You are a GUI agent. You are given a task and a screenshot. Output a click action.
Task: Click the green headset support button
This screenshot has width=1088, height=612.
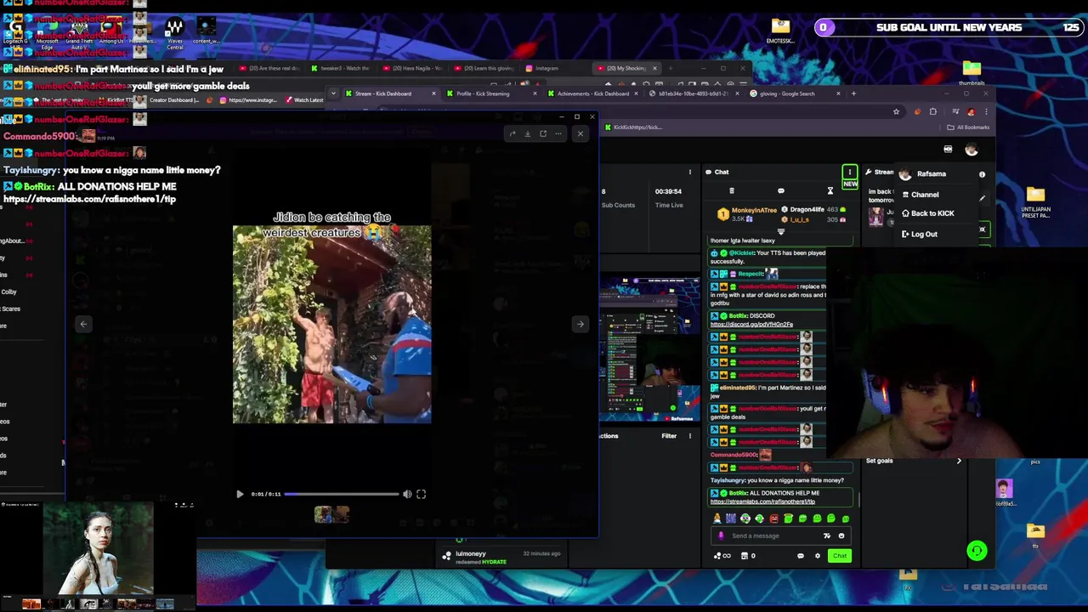pyautogui.click(x=977, y=551)
